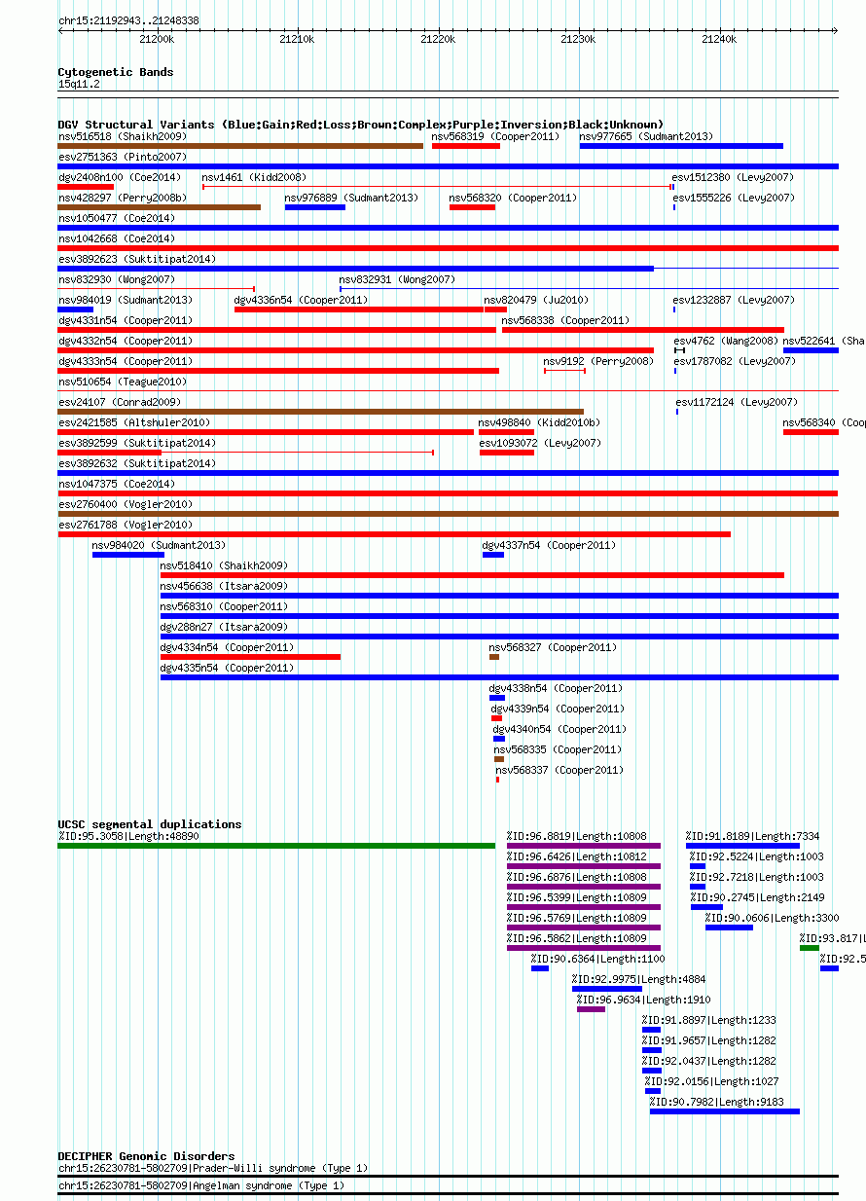Open Prader-Willi syndrome (Type 1) entry

pos(213,1168)
